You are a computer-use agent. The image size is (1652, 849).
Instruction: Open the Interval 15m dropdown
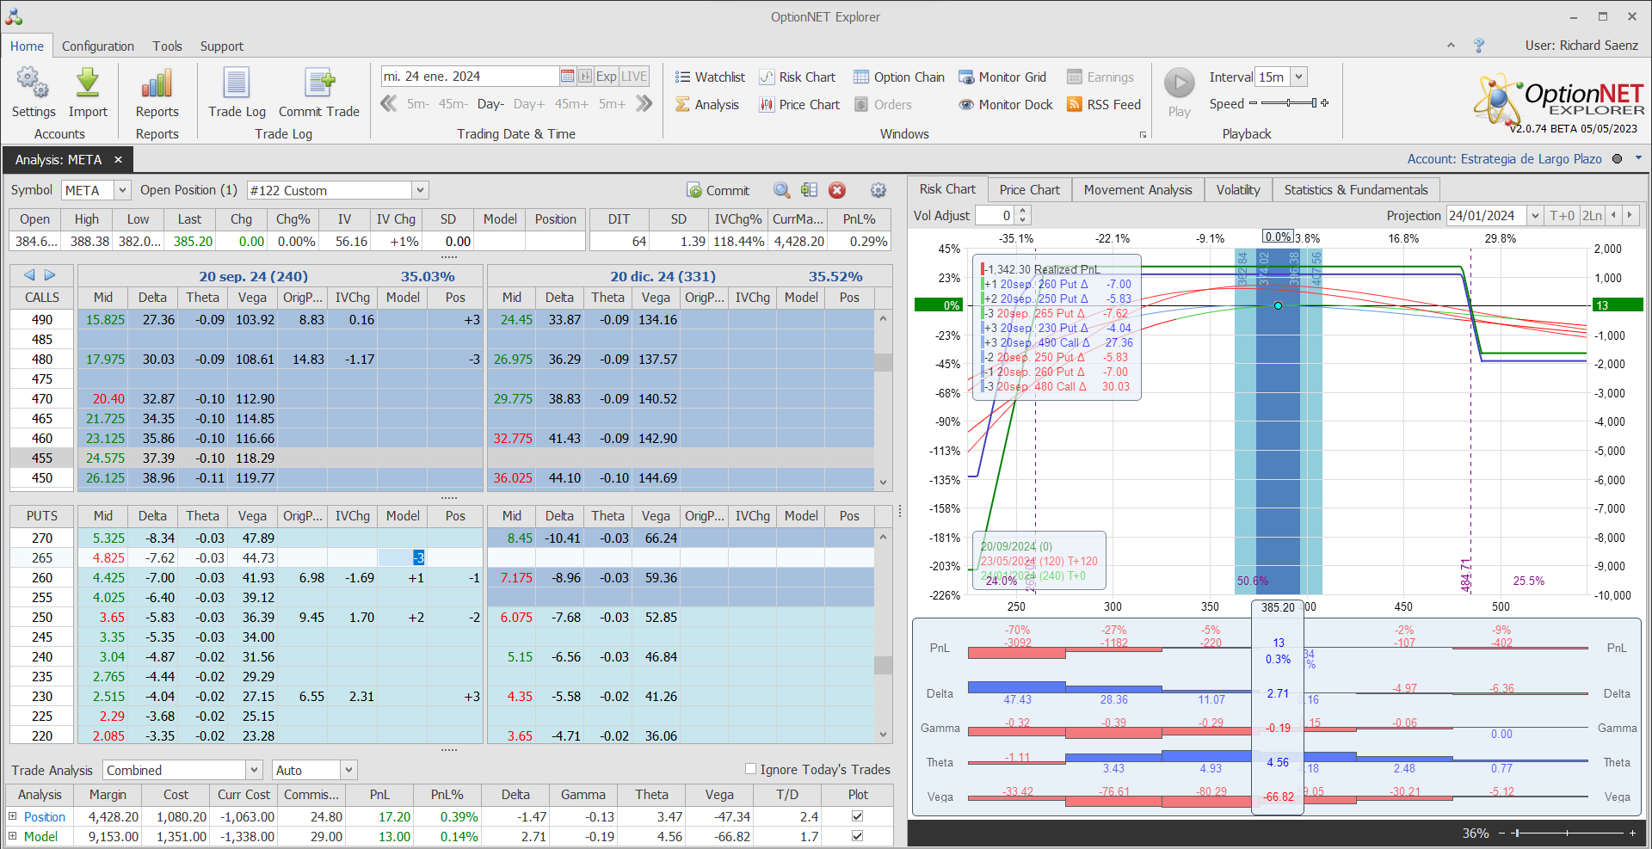click(1298, 77)
